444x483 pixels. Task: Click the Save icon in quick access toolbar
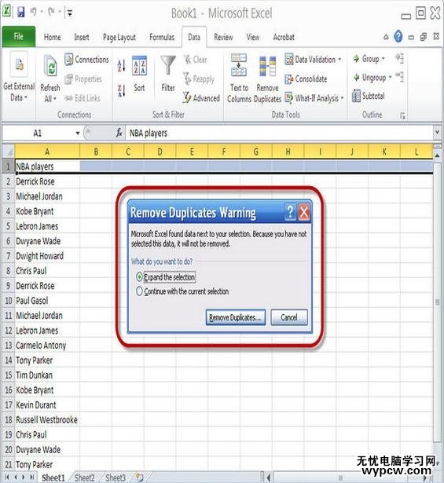pyautogui.click(x=21, y=13)
